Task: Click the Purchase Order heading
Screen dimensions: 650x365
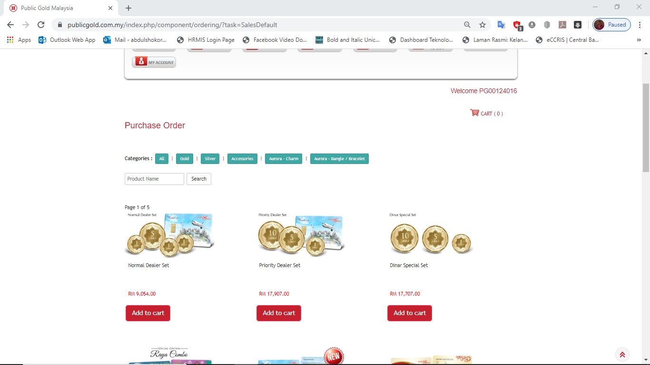Action: (x=155, y=125)
